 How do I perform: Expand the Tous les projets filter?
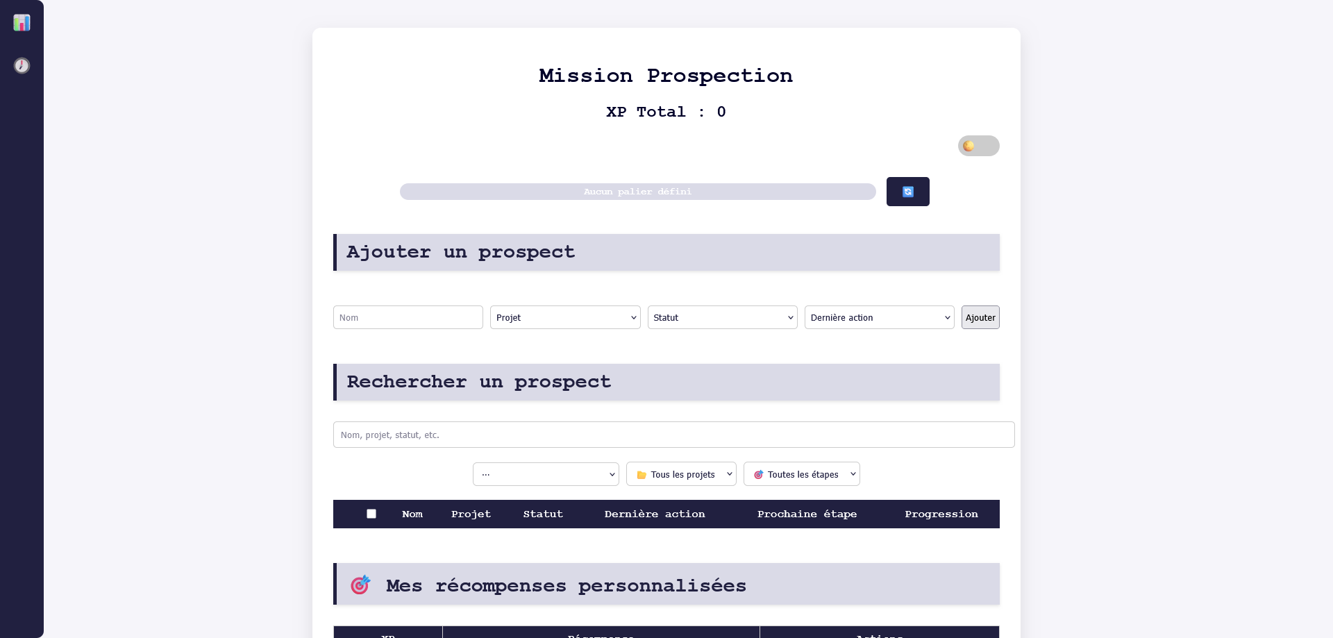coord(680,474)
